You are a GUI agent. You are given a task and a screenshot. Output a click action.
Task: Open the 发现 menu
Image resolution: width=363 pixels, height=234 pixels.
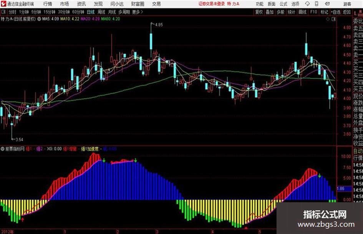[98, 4]
